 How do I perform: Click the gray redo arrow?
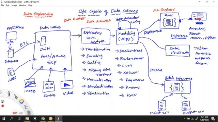21,113
